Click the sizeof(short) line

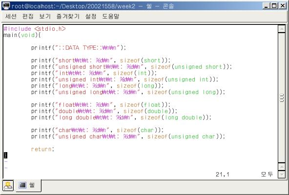coord(101,60)
